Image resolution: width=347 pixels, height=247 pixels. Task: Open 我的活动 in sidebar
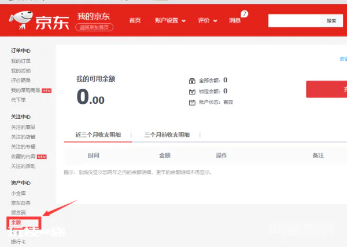[21, 71]
